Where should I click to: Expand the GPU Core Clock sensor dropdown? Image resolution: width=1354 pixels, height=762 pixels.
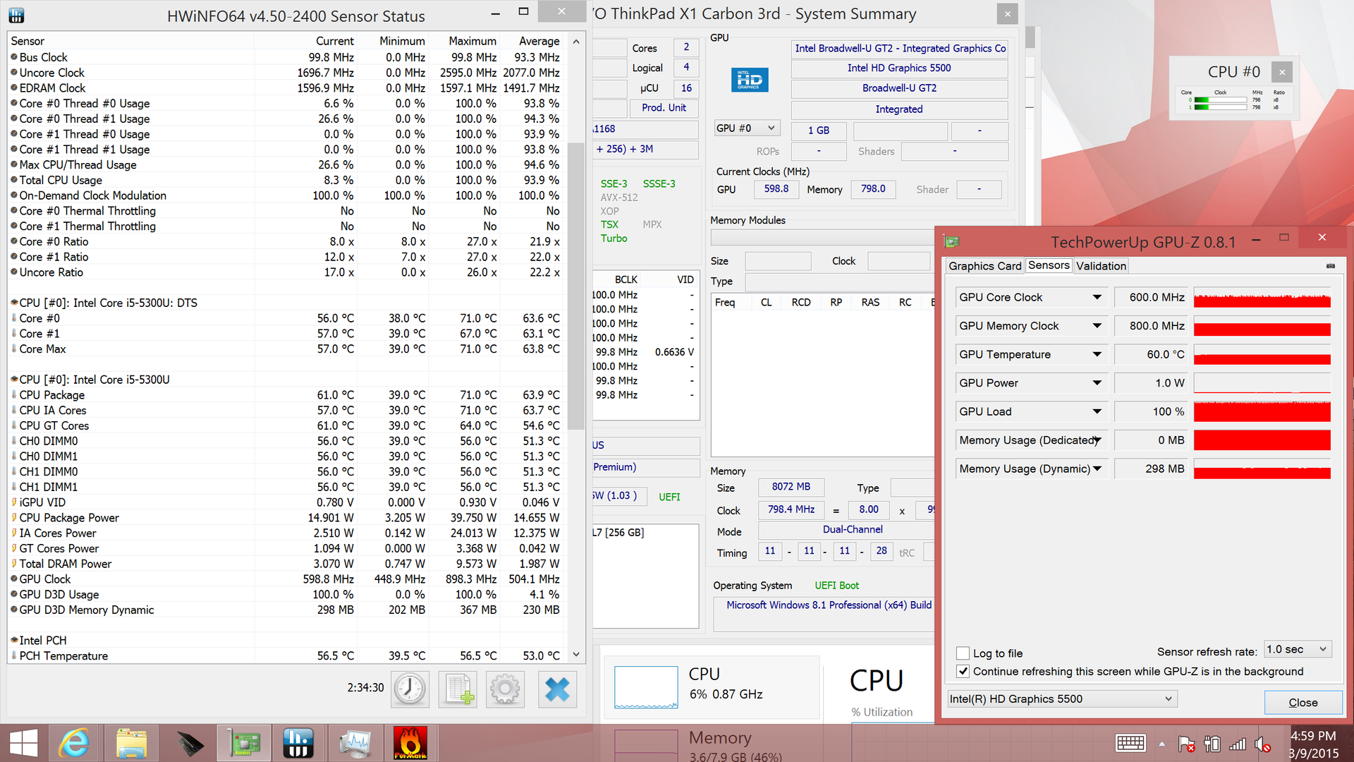tap(1097, 298)
